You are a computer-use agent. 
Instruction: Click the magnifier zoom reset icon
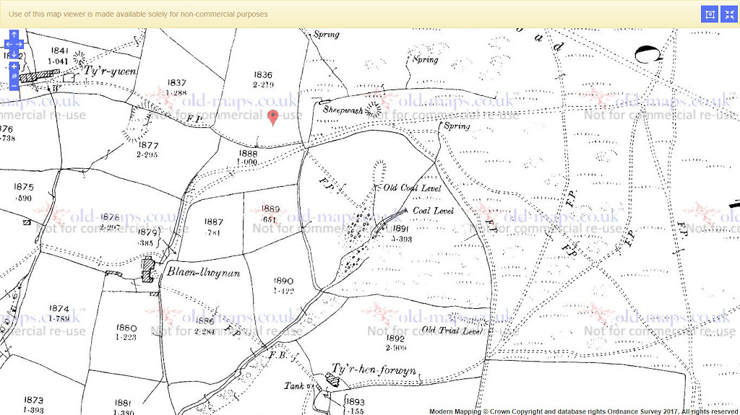(x=14, y=76)
